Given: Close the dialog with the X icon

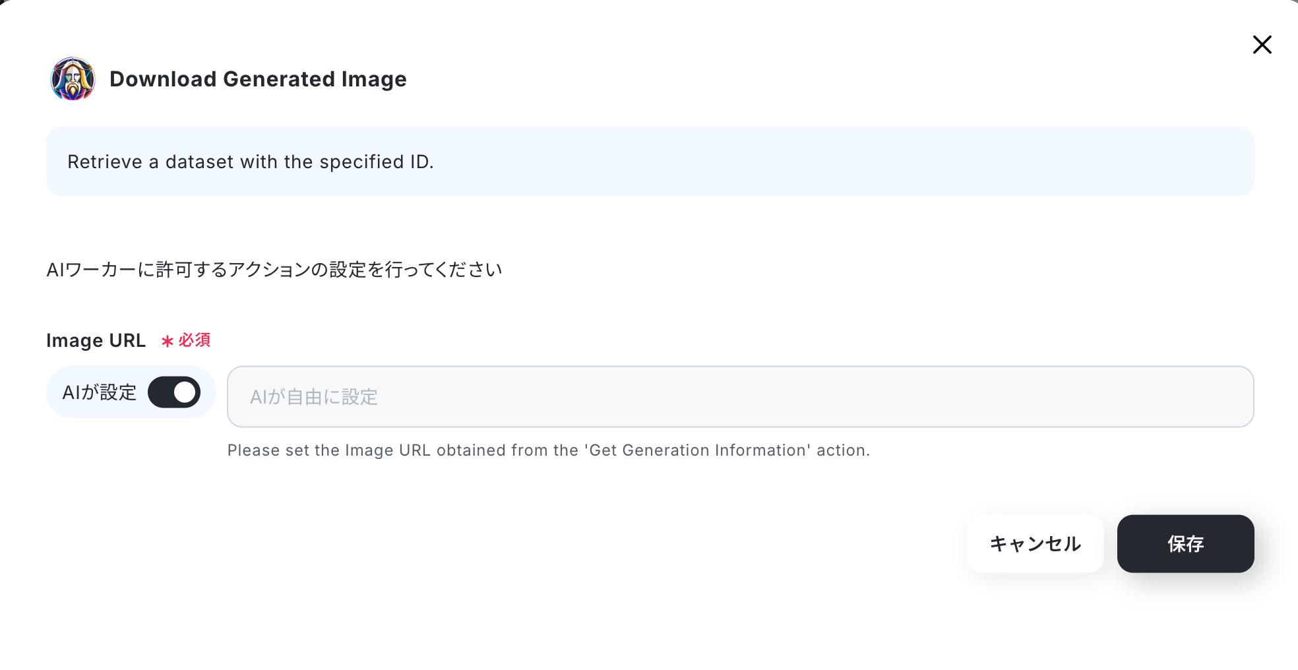Looking at the screenshot, I should tap(1262, 45).
